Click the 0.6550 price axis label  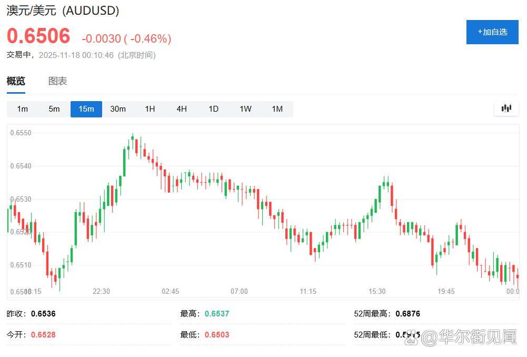point(21,133)
